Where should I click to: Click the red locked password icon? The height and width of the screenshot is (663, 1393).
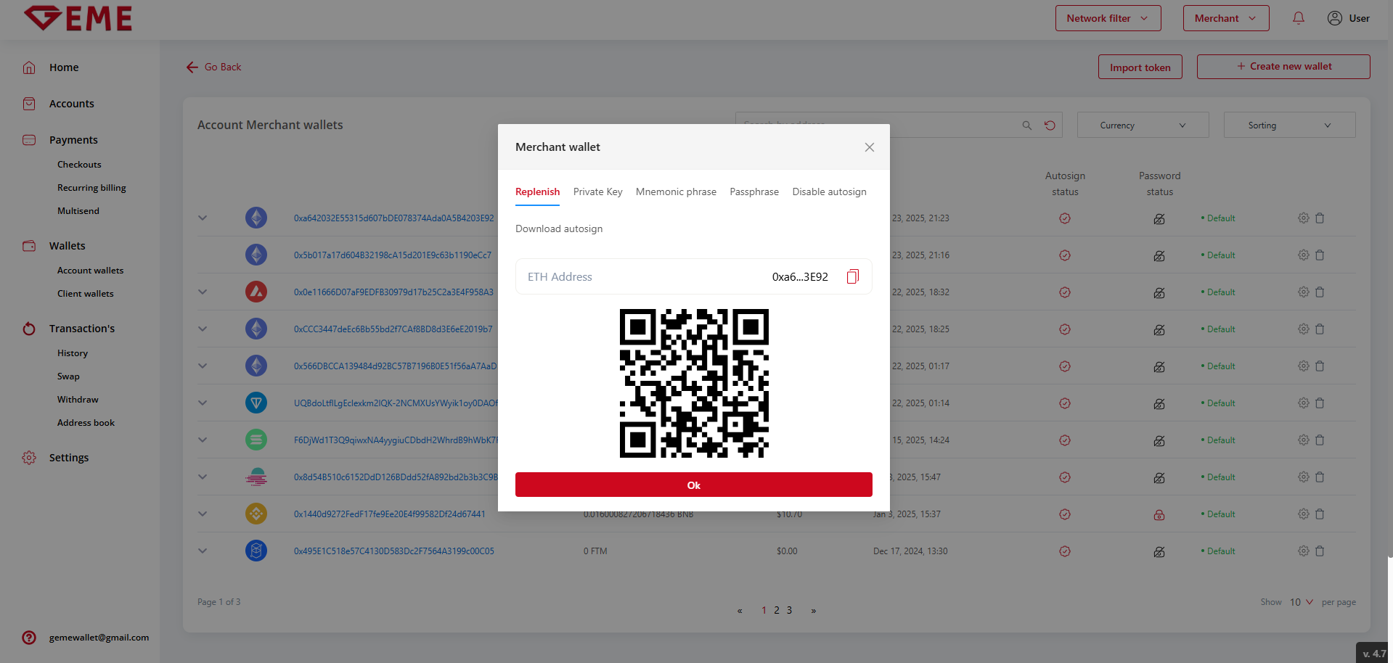[1159, 515]
